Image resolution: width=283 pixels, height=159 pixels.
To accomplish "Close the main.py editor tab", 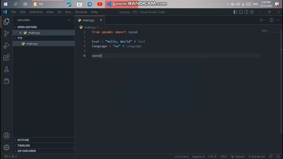I will [x=101, y=20].
